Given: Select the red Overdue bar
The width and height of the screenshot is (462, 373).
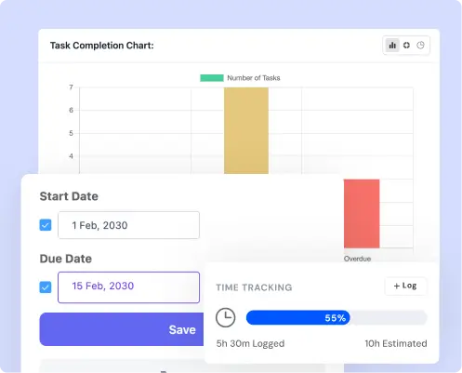Looking at the screenshot, I should [362, 214].
